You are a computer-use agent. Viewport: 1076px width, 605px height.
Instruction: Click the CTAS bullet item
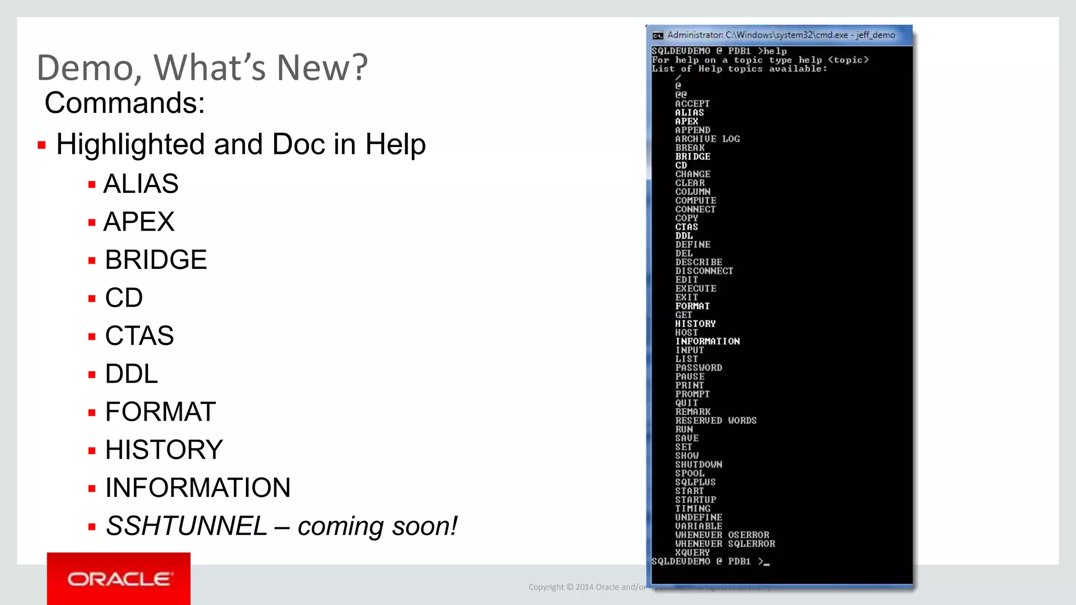point(139,336)
